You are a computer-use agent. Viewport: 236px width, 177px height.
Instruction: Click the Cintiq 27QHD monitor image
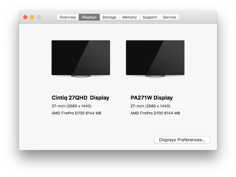[81, 59]
